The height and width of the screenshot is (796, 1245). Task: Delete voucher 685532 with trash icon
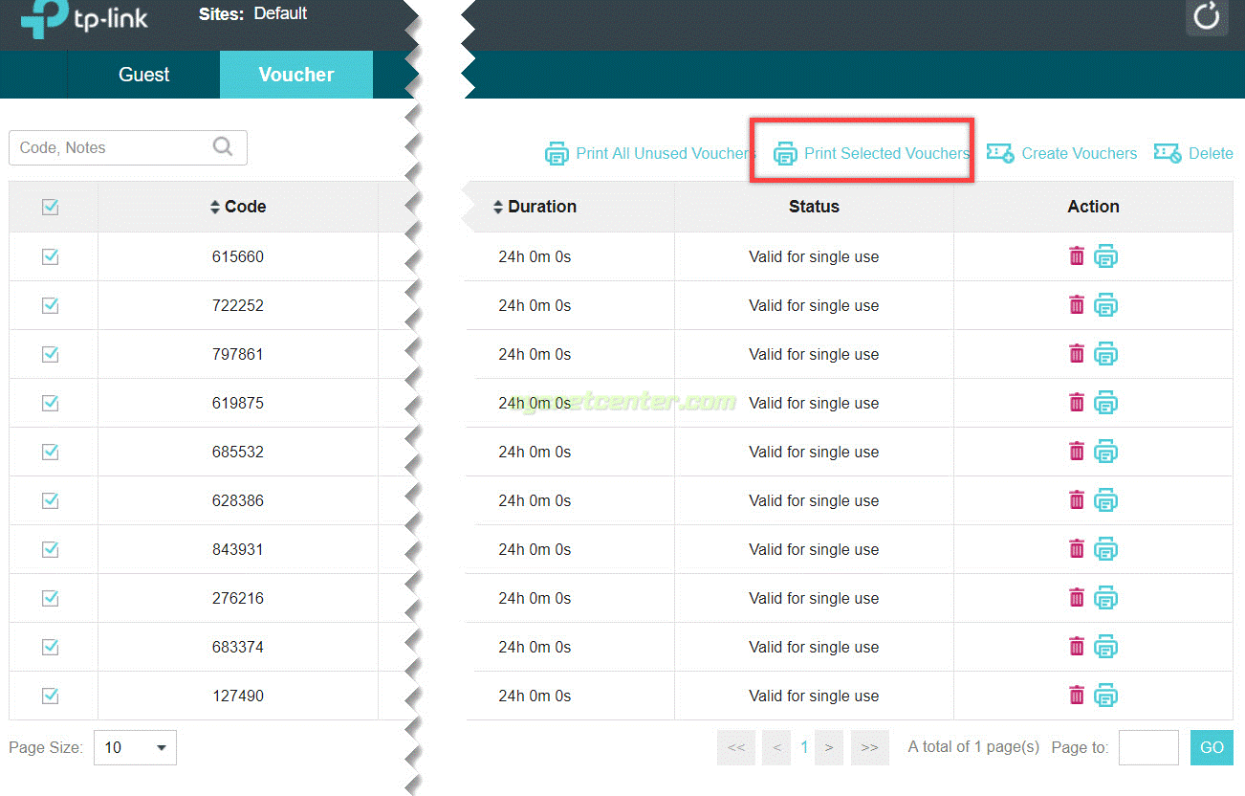pos(1077,452)
